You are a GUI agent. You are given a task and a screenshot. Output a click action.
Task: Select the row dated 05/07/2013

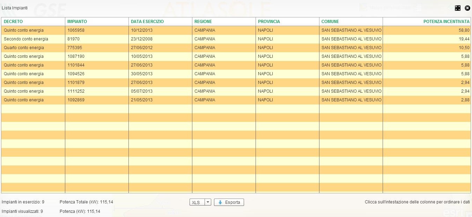142,91
